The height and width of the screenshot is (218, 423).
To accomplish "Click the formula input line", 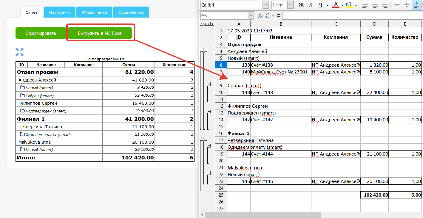I will pos(351,15).
